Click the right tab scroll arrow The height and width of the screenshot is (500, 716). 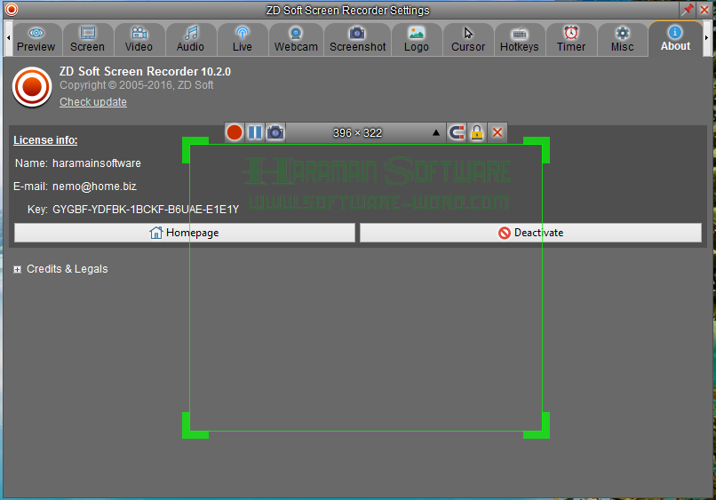[x=707, y=38]
